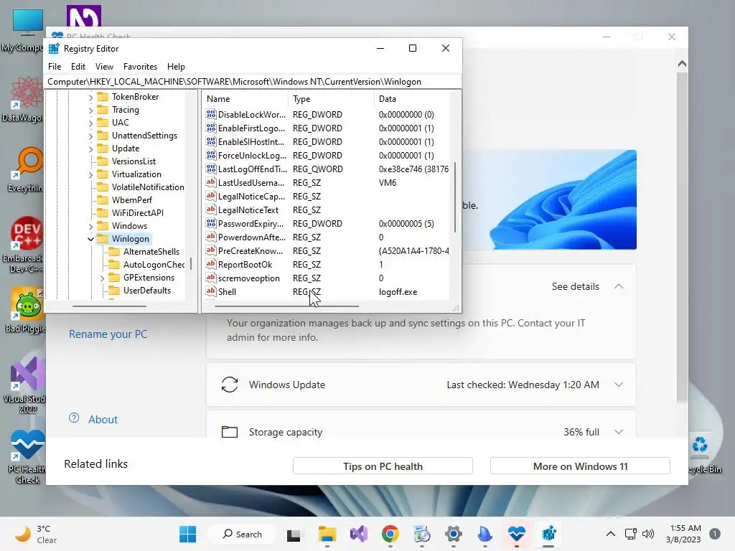Click the values pane horizontal scrollbar
The image size is (735, 551).
tap(286, 306)
